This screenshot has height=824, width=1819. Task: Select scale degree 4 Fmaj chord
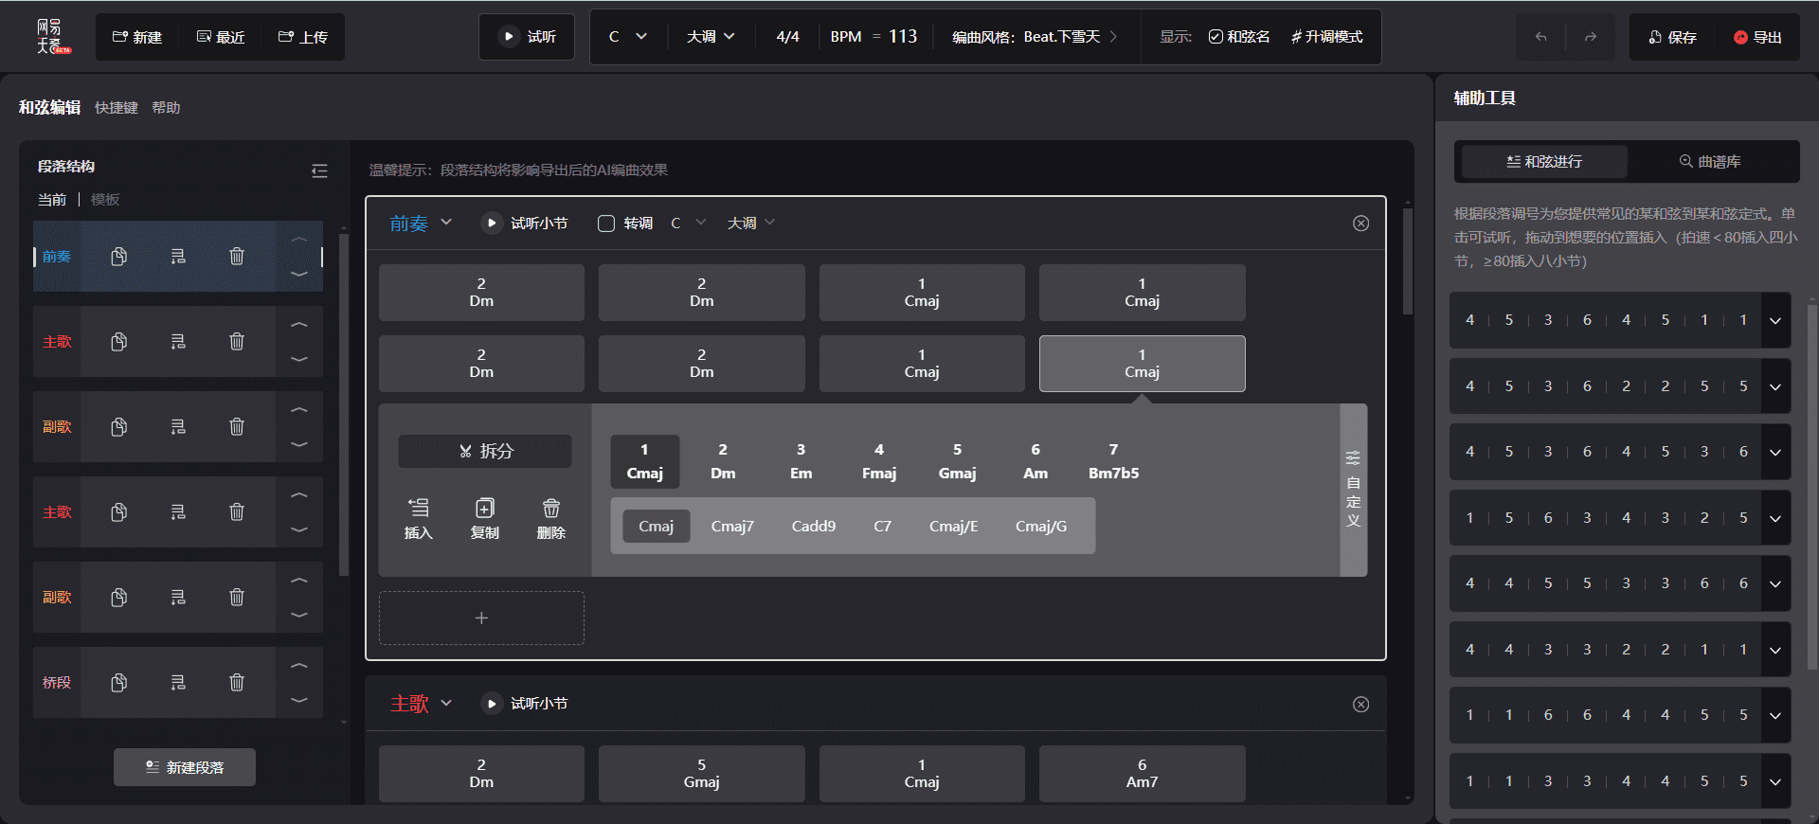879,461
